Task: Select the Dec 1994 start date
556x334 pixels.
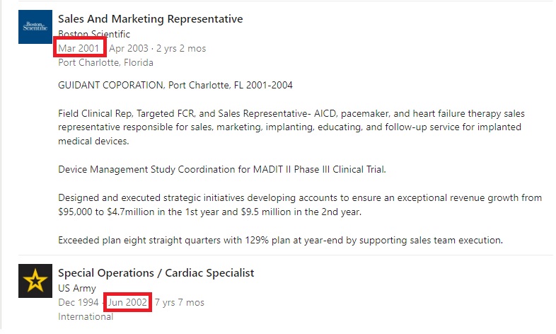Action: (x=79, y=302)
